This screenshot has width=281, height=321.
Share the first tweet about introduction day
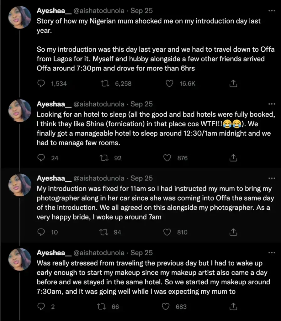point(233,84)
